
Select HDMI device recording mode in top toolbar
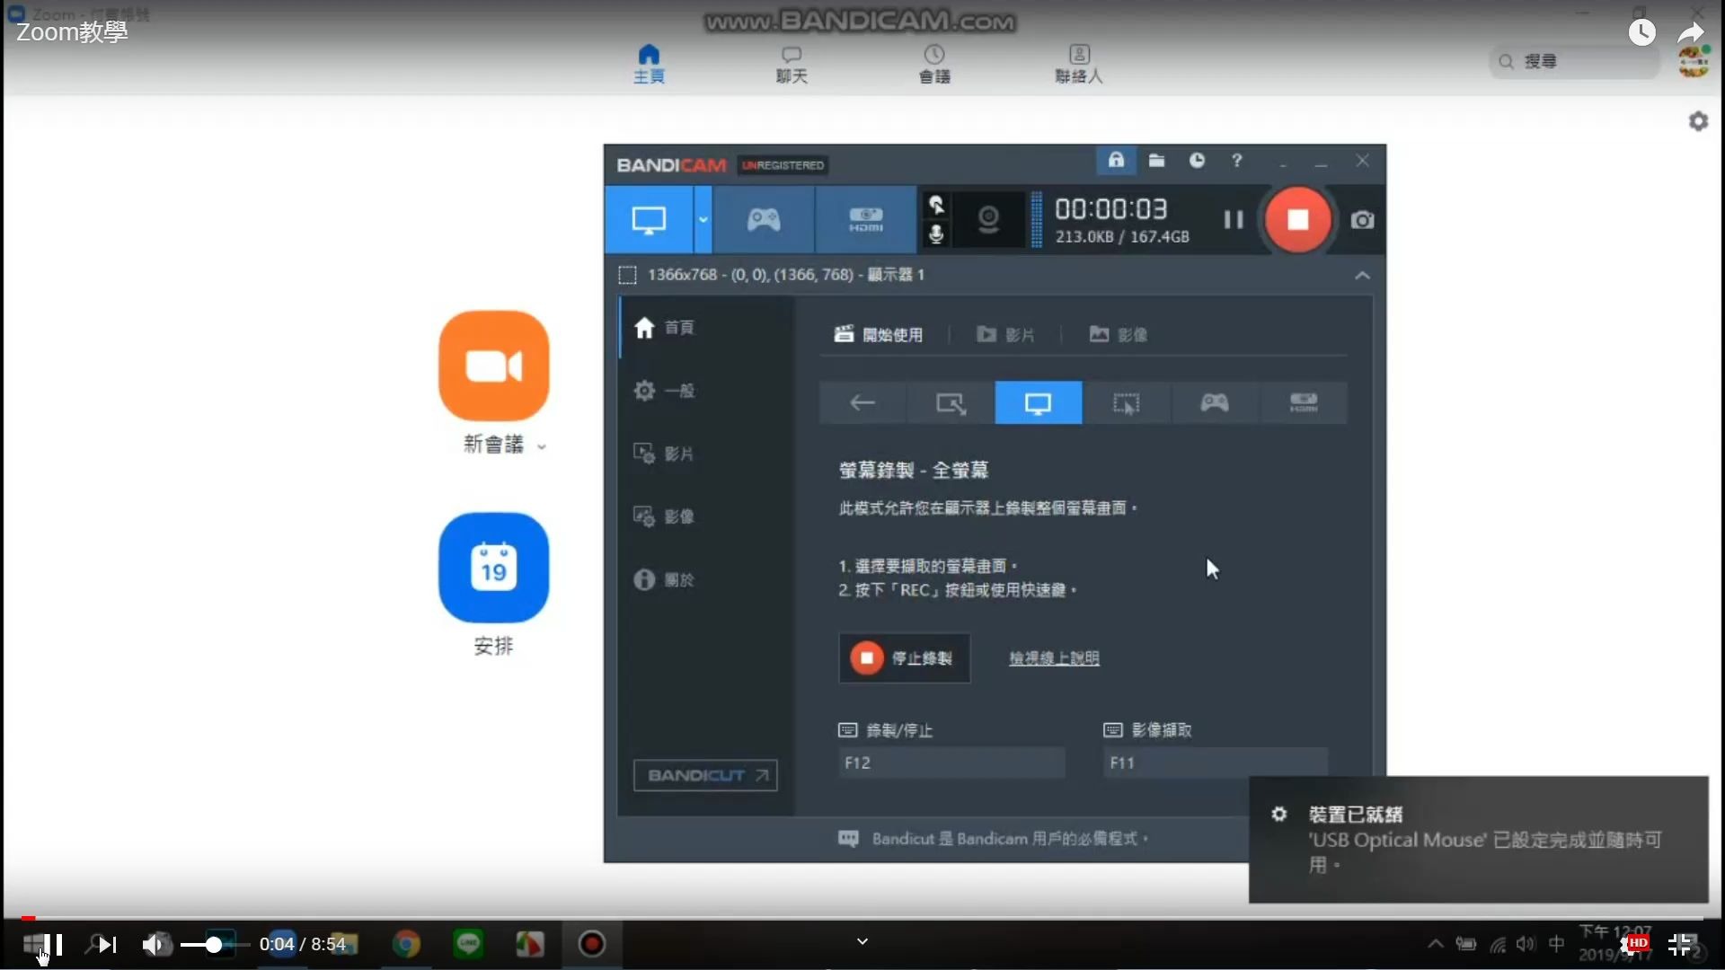(866, 220)
